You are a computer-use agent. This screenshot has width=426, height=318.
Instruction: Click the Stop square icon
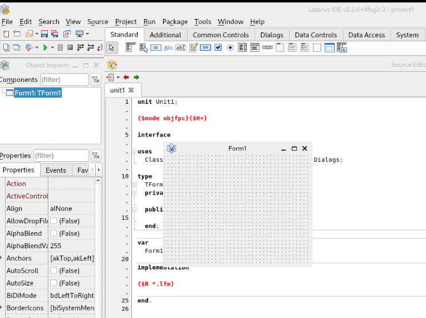pyautogui.click(x=70, y=47)
